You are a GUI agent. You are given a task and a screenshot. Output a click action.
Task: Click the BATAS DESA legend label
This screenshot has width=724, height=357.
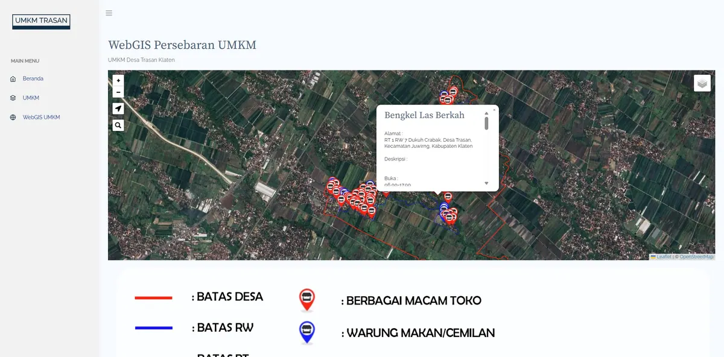(227, 297)
